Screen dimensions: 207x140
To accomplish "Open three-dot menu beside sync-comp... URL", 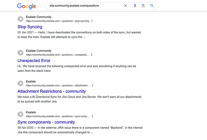I will (92, 116).
